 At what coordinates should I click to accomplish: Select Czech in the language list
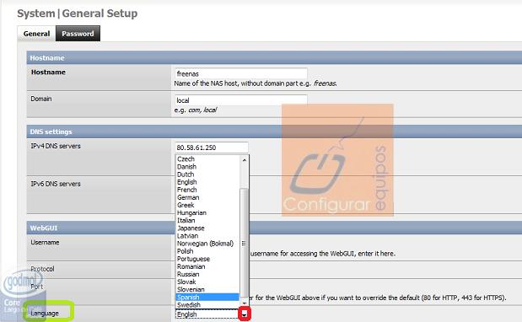207,159
